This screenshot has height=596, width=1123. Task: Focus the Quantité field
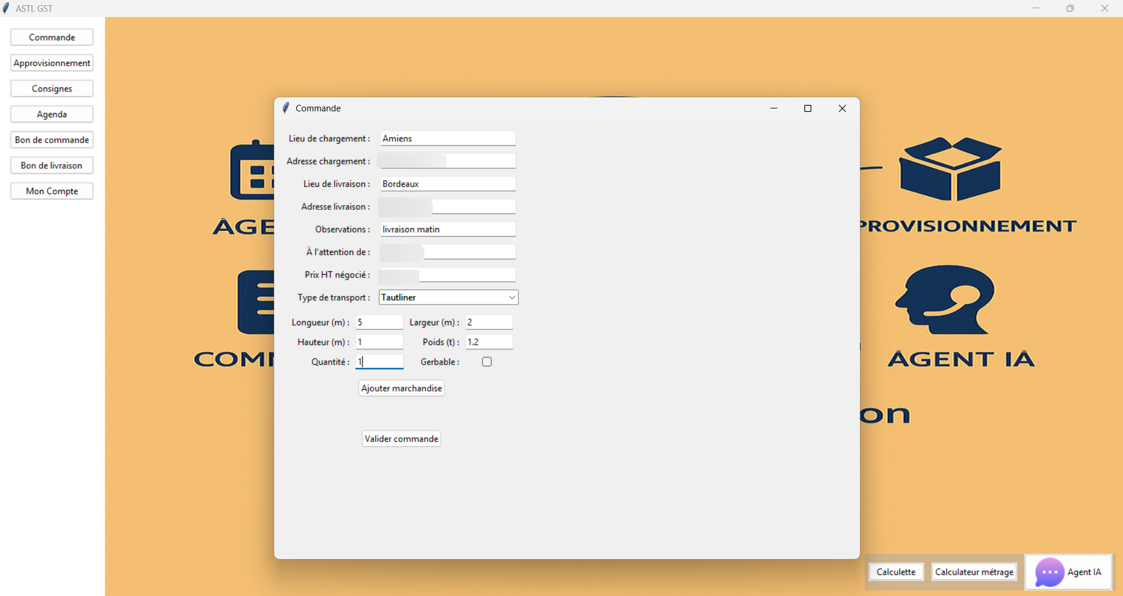click(x=379, y=362)
